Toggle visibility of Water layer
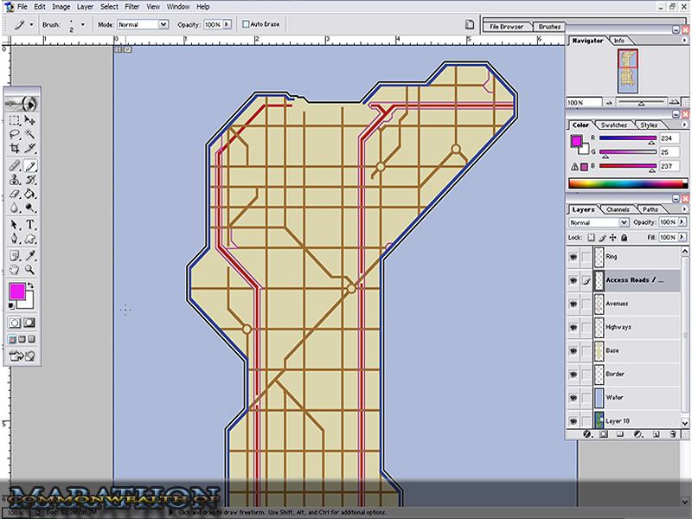The image size is (692, 519). point(573,398)
